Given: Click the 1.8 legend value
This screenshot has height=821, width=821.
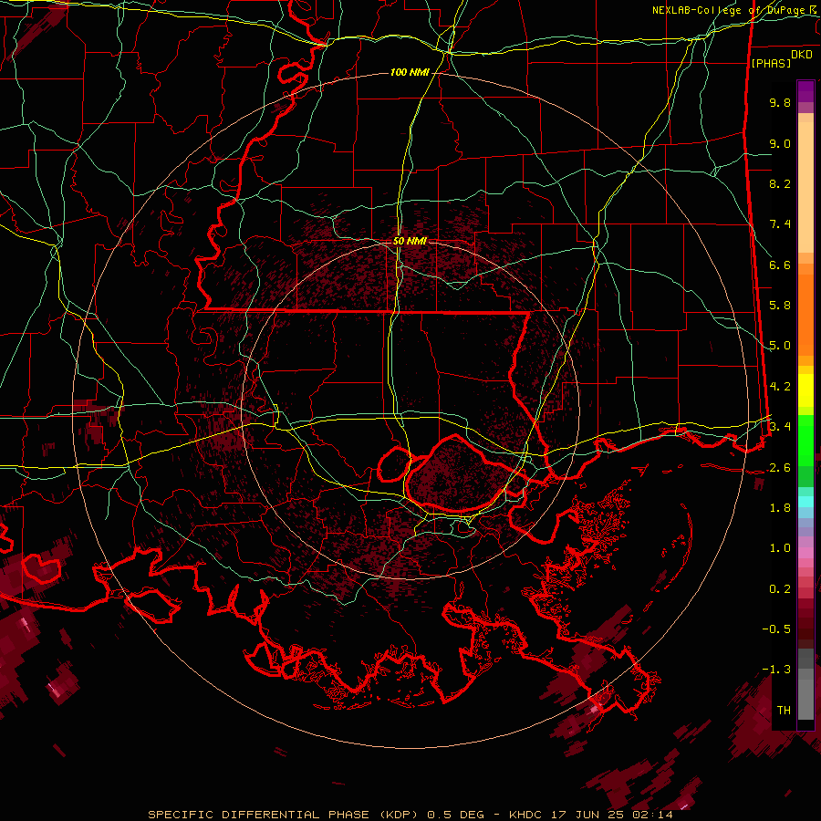Looking at the screenshot, I should pyautogui.click(x=780, y=508).
